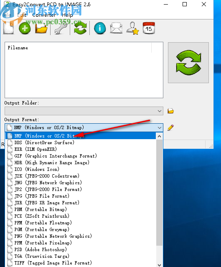Screen dimensions: 221x267
Task: Select JP2 (JPEG-2000 File Format)
Action: coord(81,189)
